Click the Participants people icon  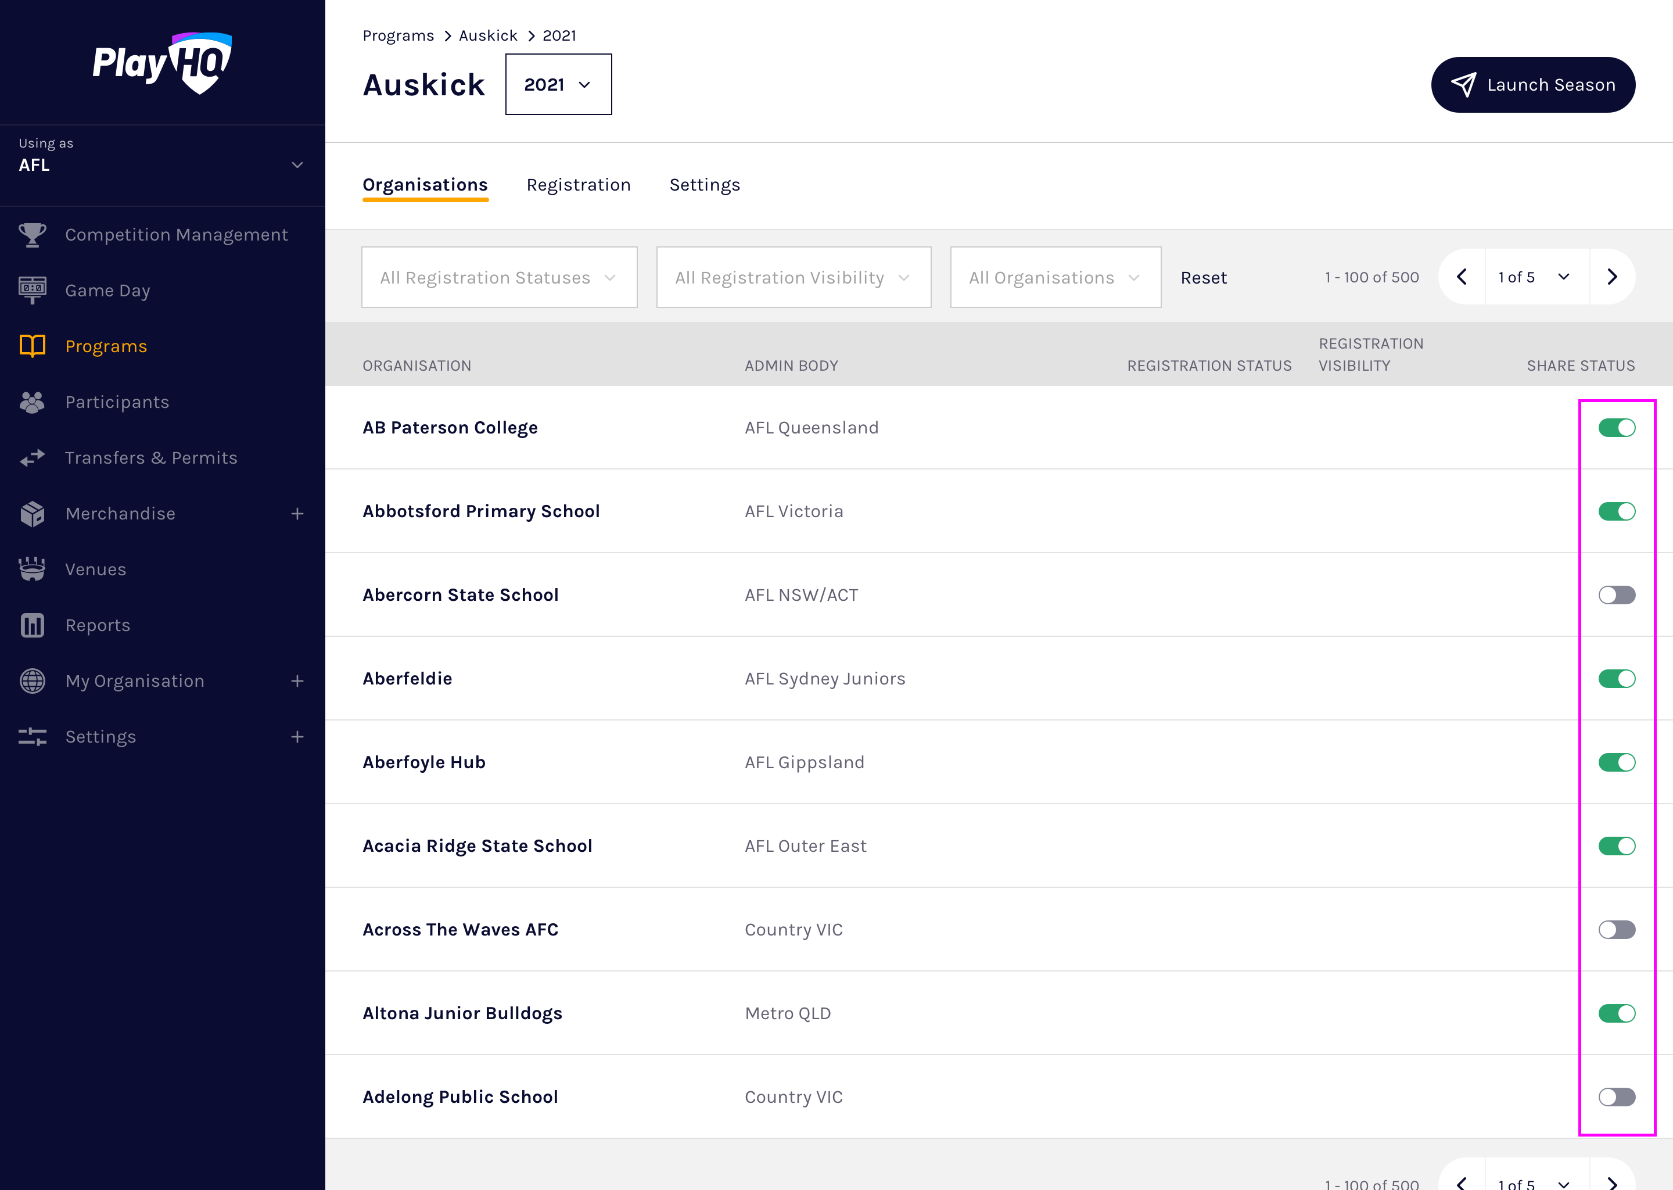[x=32, y=402]
